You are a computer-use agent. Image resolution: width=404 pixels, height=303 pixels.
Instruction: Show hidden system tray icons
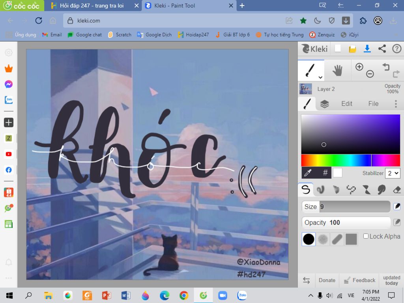click(311, 296)
